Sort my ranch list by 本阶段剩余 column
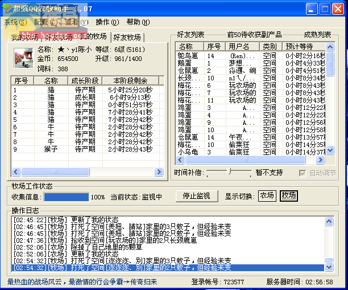This screenshot has height=290, width=348. pos(131,80)
